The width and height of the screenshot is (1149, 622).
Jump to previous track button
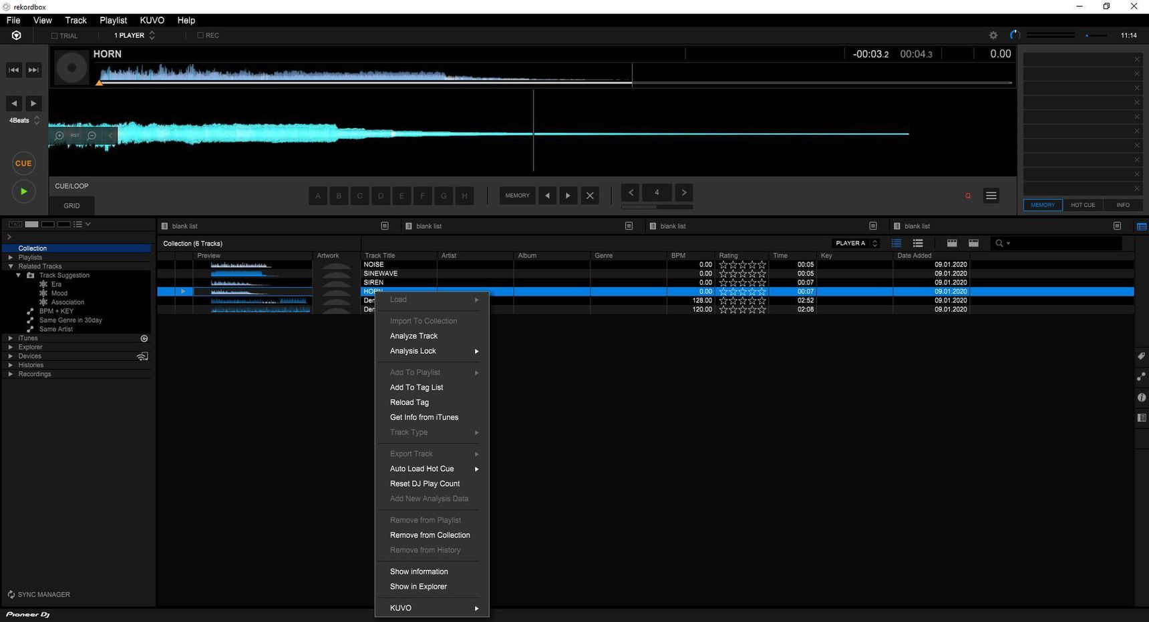click(x=14, y=69)
